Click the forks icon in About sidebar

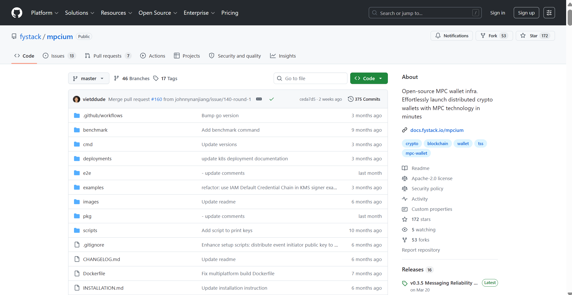pos(405,240)
